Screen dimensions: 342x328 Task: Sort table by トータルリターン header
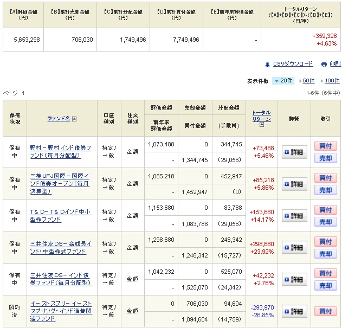point(261,115)
